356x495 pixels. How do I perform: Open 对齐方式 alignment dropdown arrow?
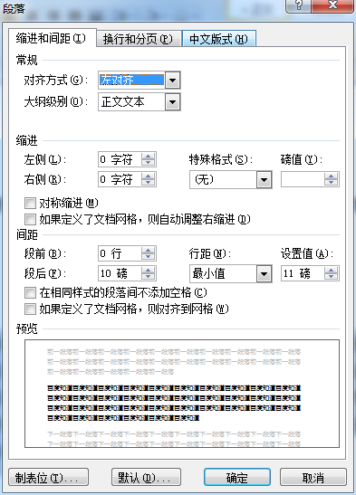point(172,81)
